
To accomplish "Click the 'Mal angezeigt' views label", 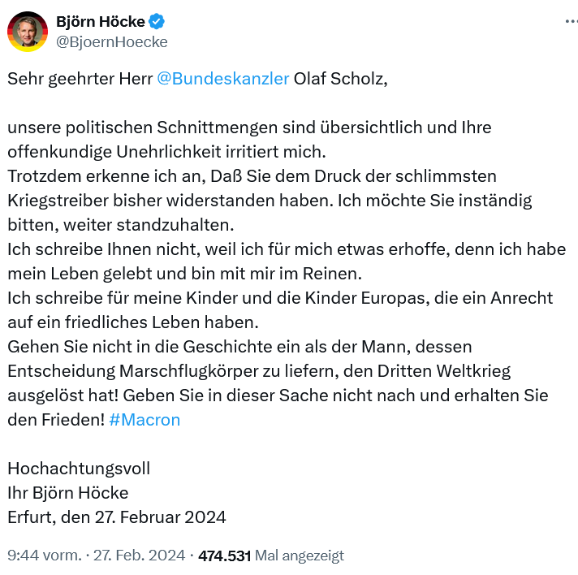I will [300, 556].
